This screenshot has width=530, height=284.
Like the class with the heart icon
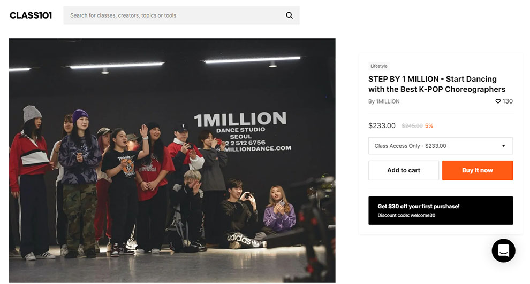pyautogui.click(x=498, y=101)
